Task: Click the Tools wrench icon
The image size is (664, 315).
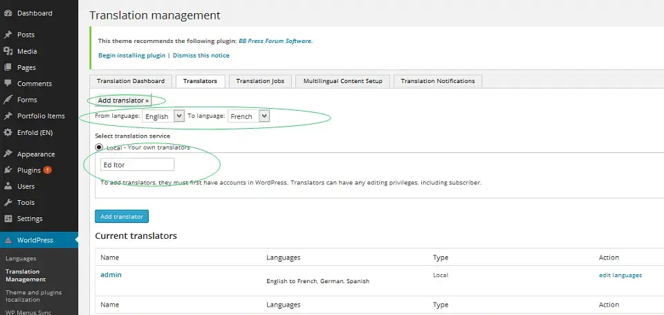Action: tap(8, 203)
